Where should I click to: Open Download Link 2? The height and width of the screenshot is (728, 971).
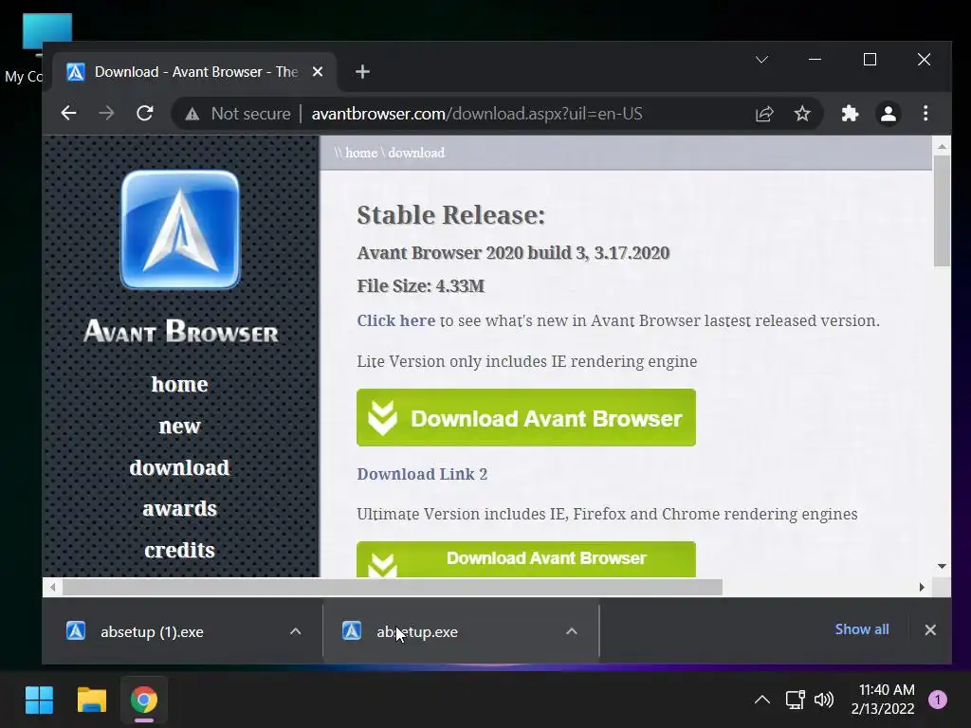tap(422, 474)
